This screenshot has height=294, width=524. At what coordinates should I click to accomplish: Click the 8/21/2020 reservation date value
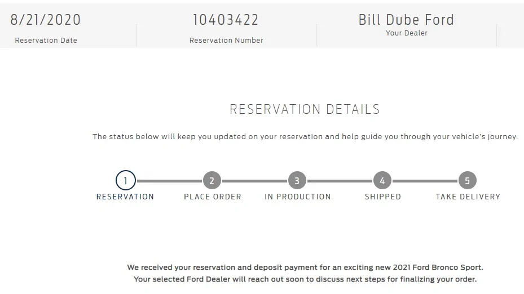(46, 20)
